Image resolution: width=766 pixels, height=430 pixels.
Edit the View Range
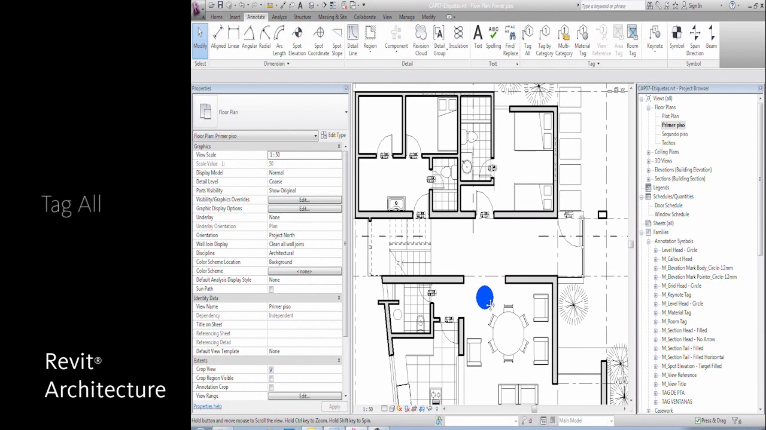click(x=305, y=397)
